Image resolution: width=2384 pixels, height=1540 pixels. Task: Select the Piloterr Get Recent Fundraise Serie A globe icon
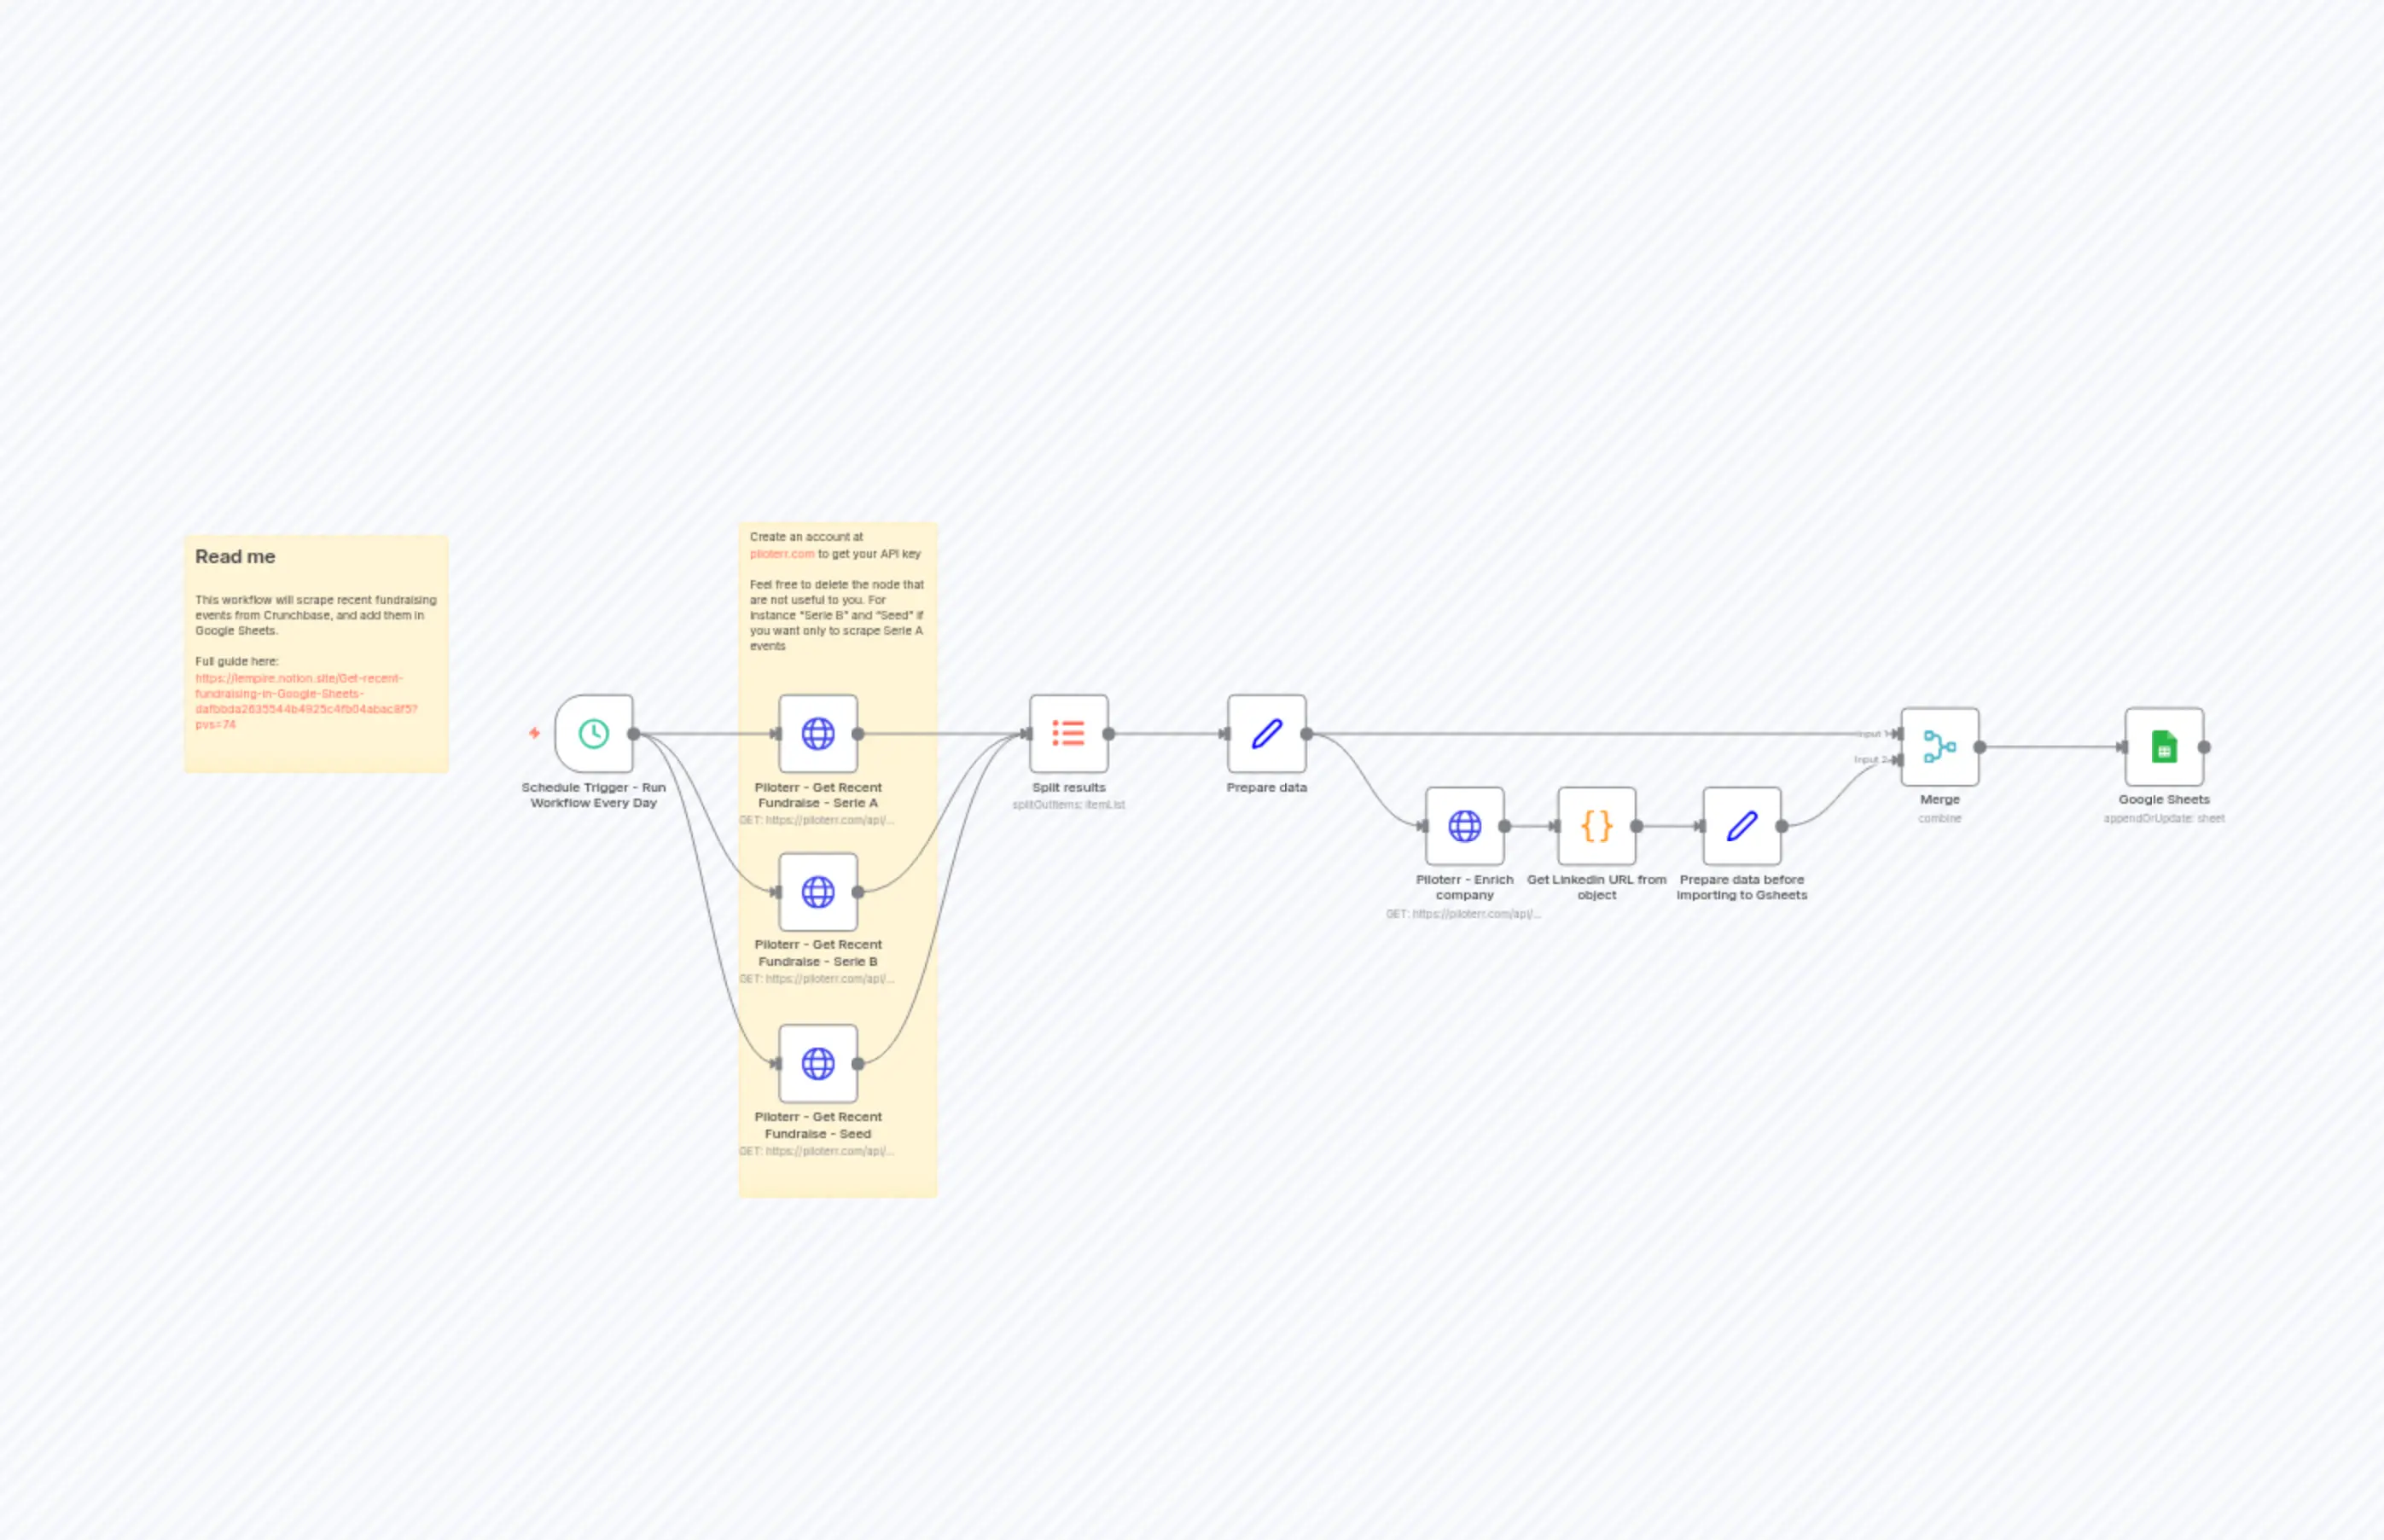pyautogui.click(x=818, y=732)
